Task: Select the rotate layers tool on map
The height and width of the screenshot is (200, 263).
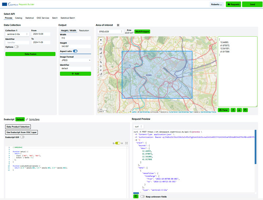Action: 101,74
